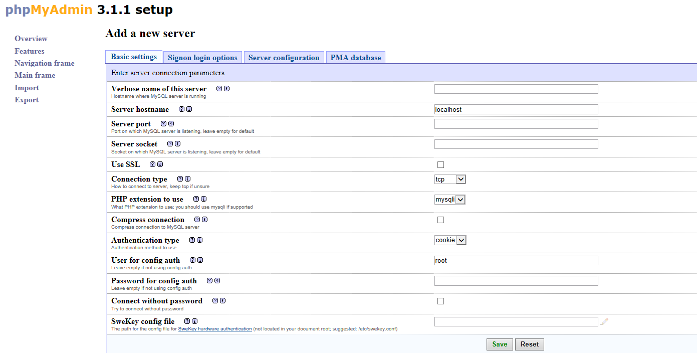Click the pencil icon beside SweKey config field
Image resolution: width=697 pixels, height=353 pixels.
pos(604,321)
